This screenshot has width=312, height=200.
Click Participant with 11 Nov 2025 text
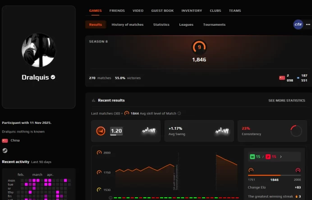(x=27, y=123)
